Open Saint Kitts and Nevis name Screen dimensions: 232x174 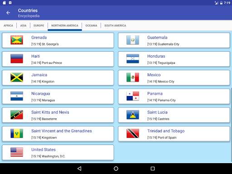(x=50, y=112)
